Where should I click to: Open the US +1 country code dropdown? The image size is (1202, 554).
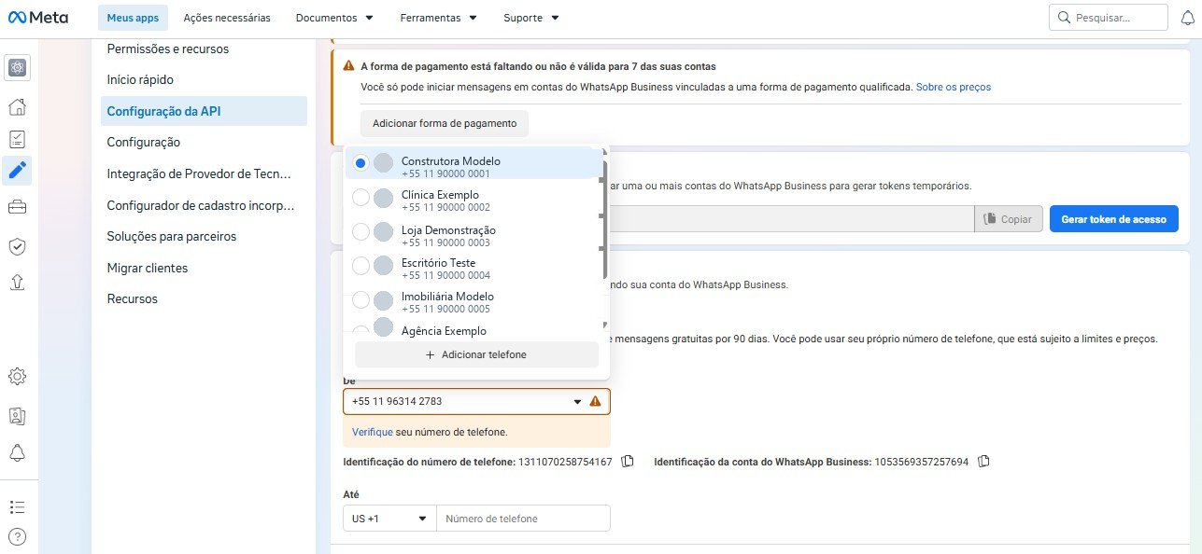[x=389, y=519]
